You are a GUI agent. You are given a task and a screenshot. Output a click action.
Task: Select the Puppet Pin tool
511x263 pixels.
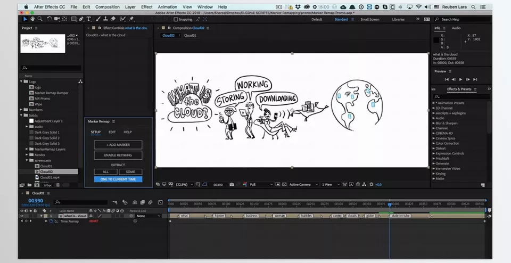(131, 19)
